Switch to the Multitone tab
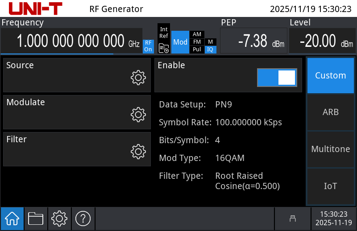This screenshot has width=357, height=231. point(330,149)
